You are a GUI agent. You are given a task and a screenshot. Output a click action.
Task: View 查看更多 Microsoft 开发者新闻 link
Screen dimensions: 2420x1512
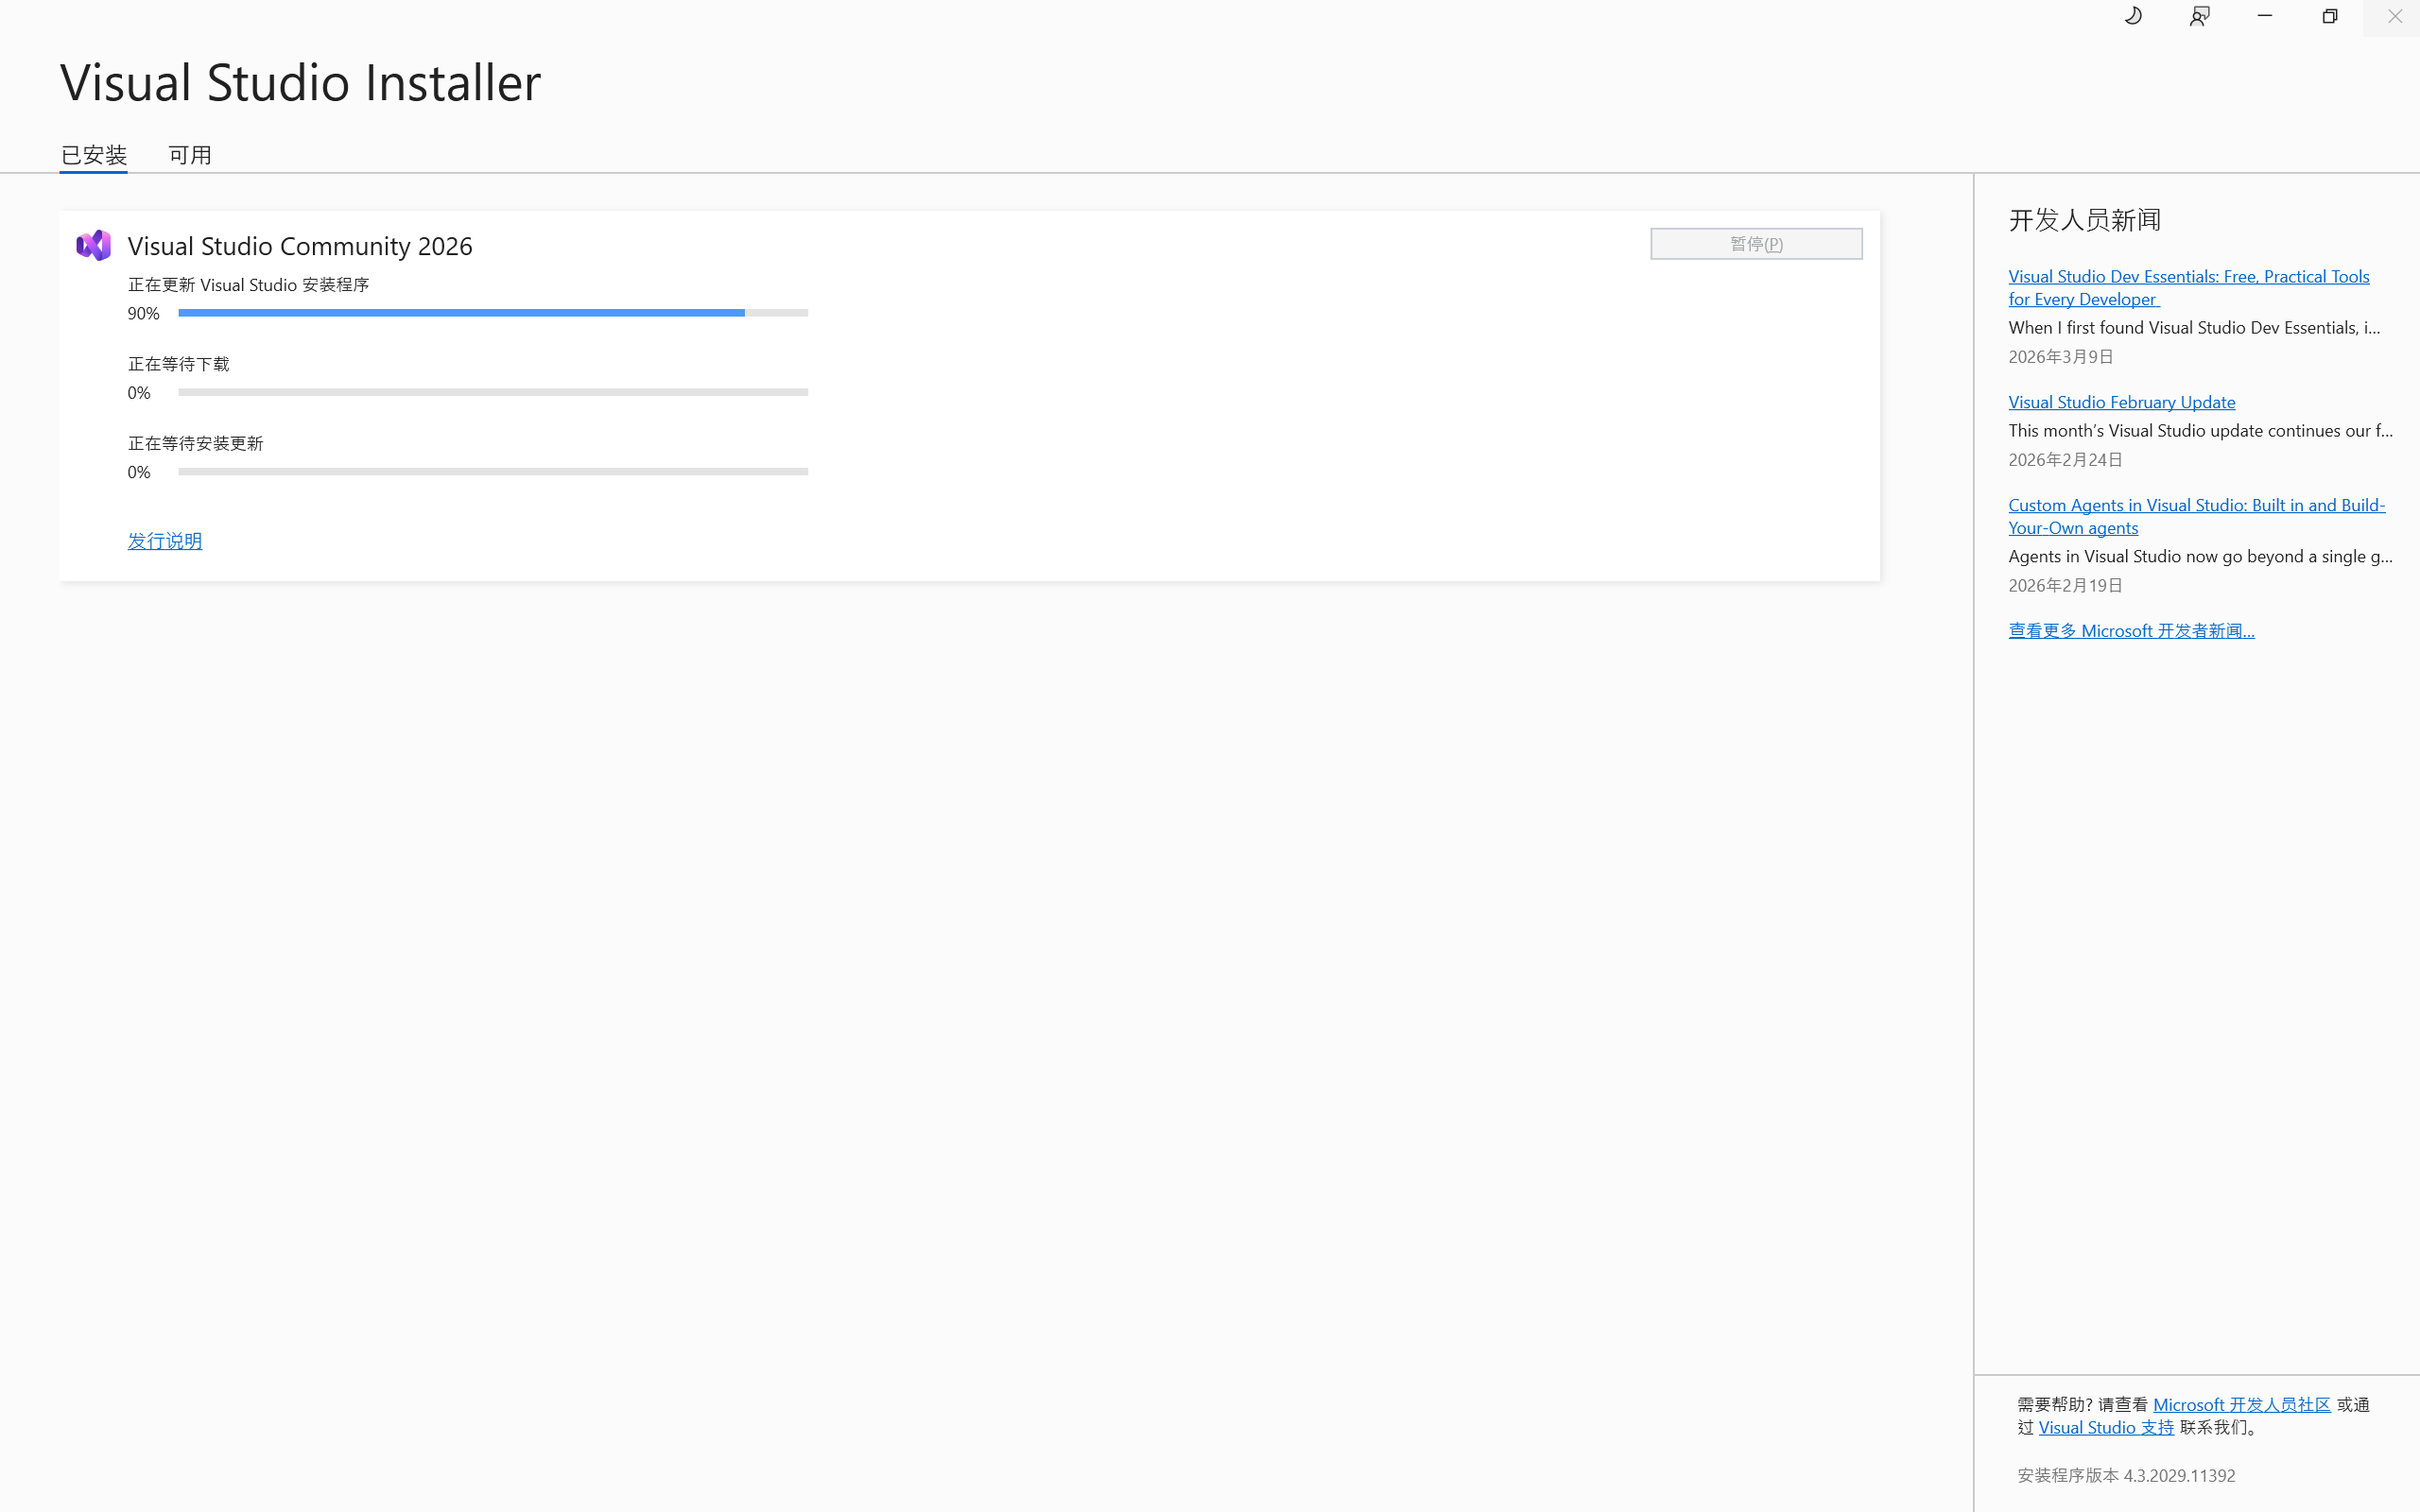pyautogui.click(x=2131, y=631)
